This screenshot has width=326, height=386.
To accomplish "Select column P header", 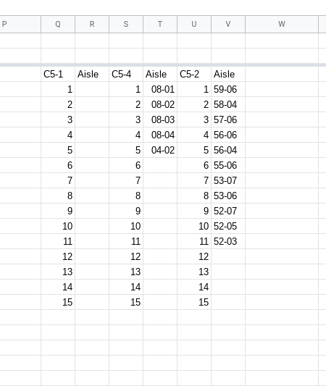I will pyautogui.click(x=20, y=24).
